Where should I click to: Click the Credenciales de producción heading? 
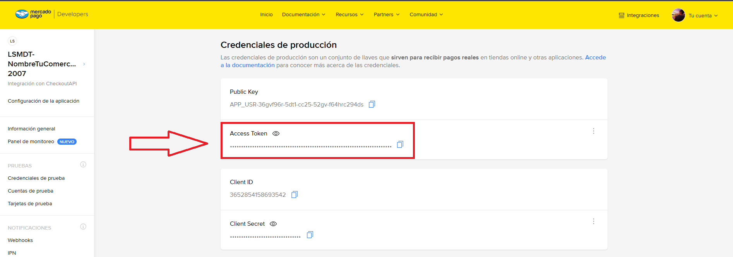pyautogui.click(x=279, y=45)
